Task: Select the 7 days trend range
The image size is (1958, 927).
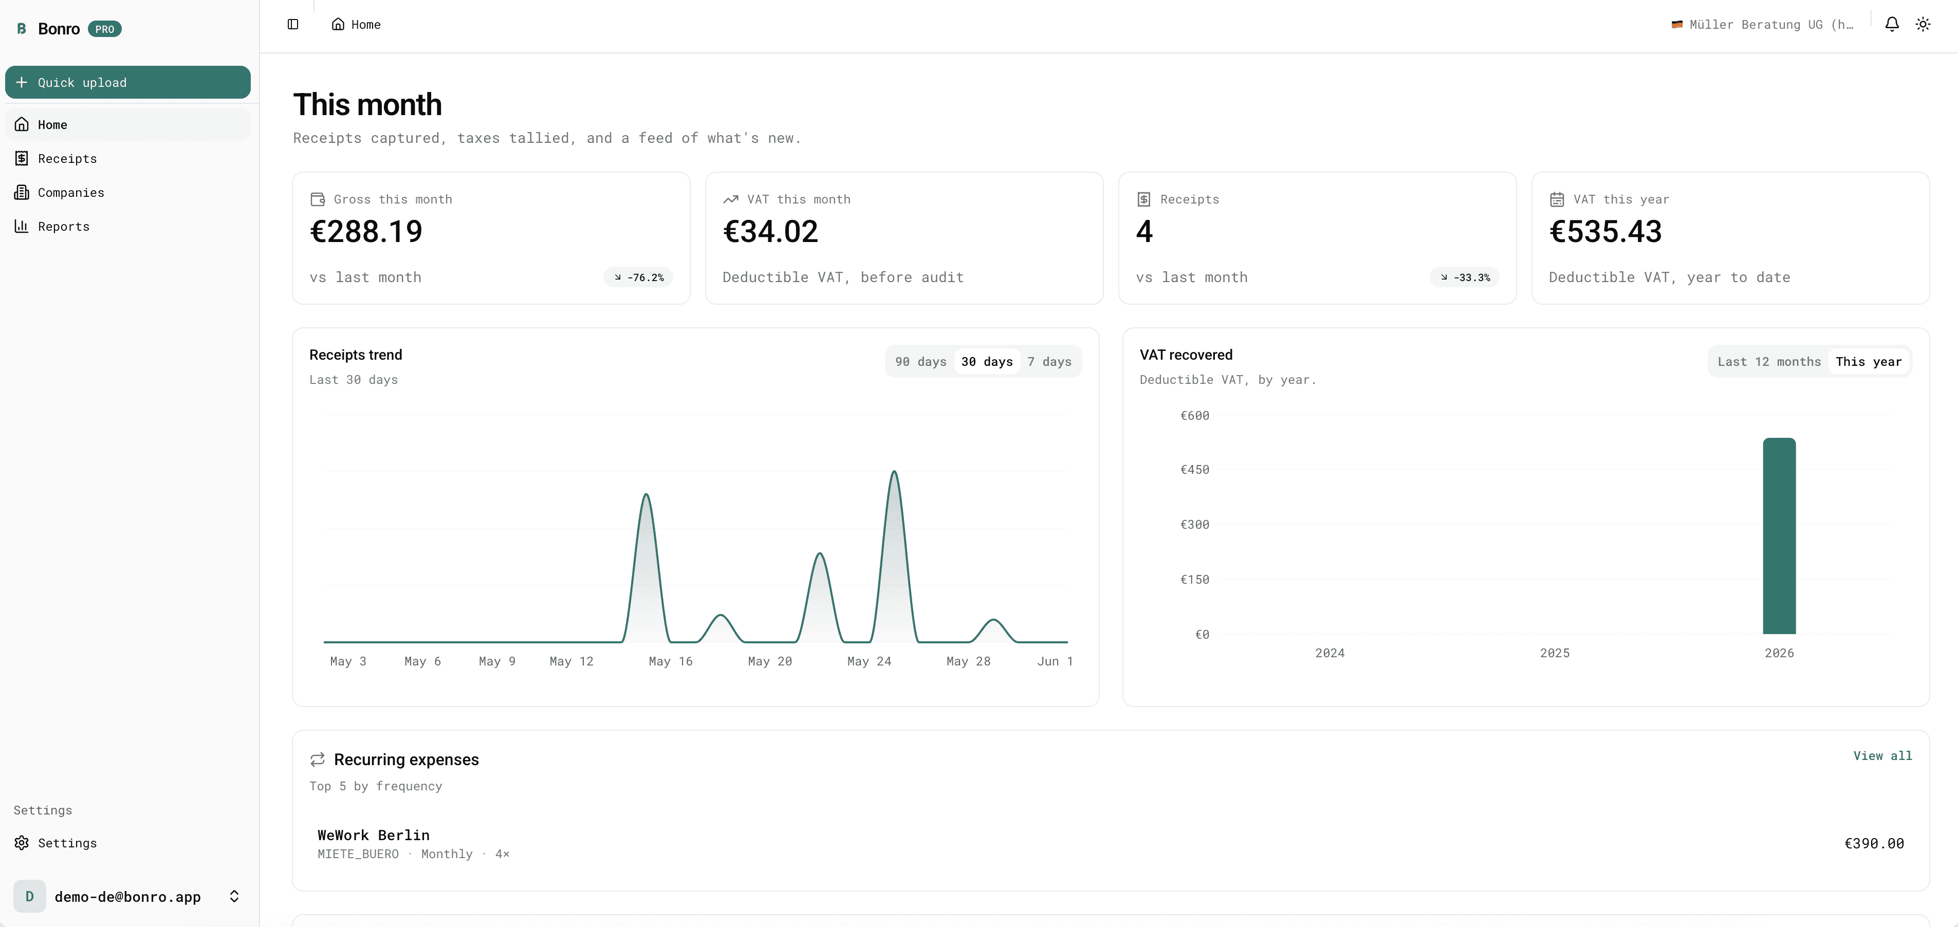Action: (1049, 362)
